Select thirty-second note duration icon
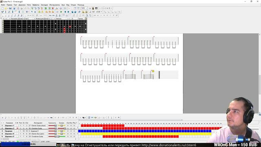 pyautogui.click(x=18, y=16)
